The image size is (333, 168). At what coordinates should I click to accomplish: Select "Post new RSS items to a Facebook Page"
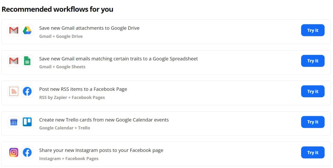pyautogui.click(x=83, y=89)
